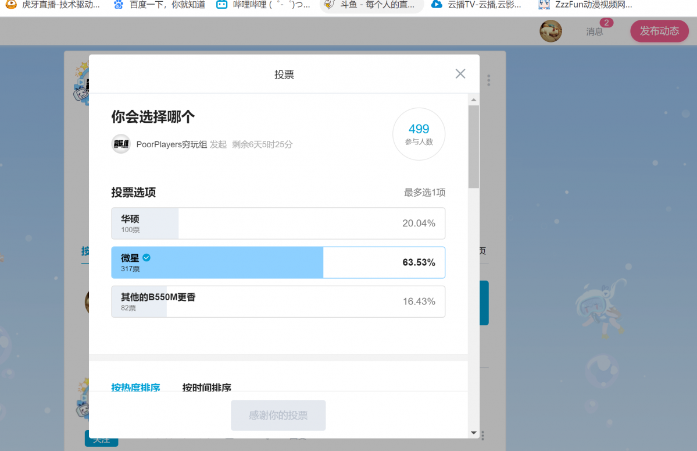Click the scrollbar up arrow in the dialog
This screenshot has width=697, height=451.
click(x=473, y=100)
